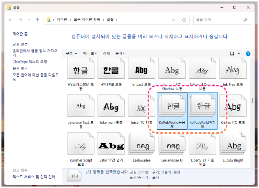Select the Latin 약간 넓게 font icon

click(x=111, y=143)
